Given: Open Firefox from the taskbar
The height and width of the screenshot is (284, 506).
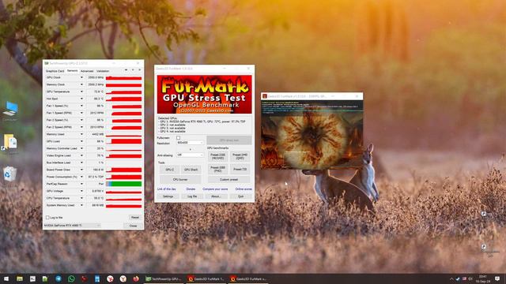Looking at the screenshot, I should pos(136,278).
